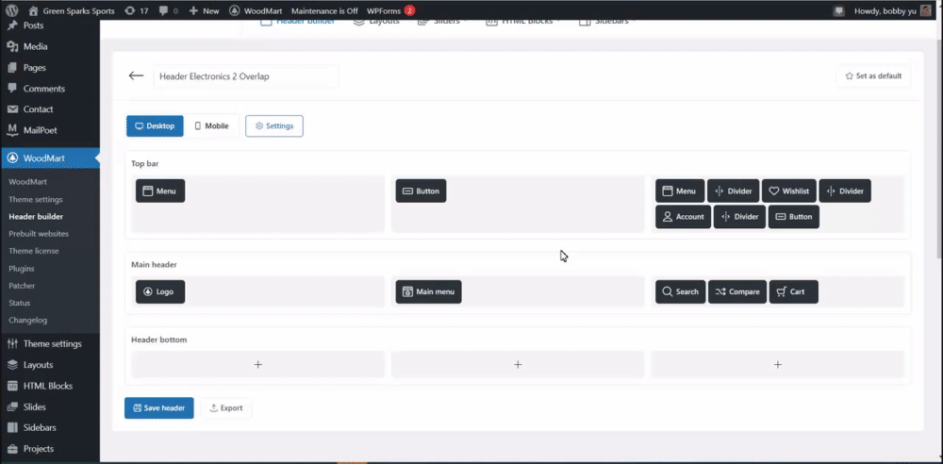Open the comments bubble in admin bar

point(168,10)
